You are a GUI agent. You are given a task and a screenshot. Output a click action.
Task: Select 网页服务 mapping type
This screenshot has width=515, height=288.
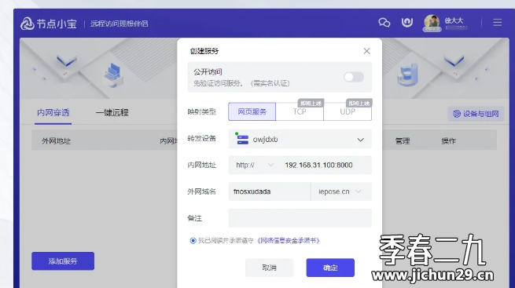click(252, 111)
